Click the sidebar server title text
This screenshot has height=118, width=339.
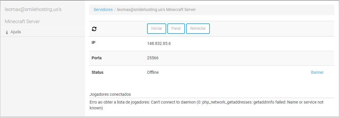click(33, 16)
